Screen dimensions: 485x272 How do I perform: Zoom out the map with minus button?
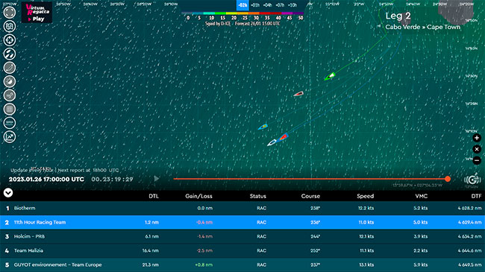point(477,160)
